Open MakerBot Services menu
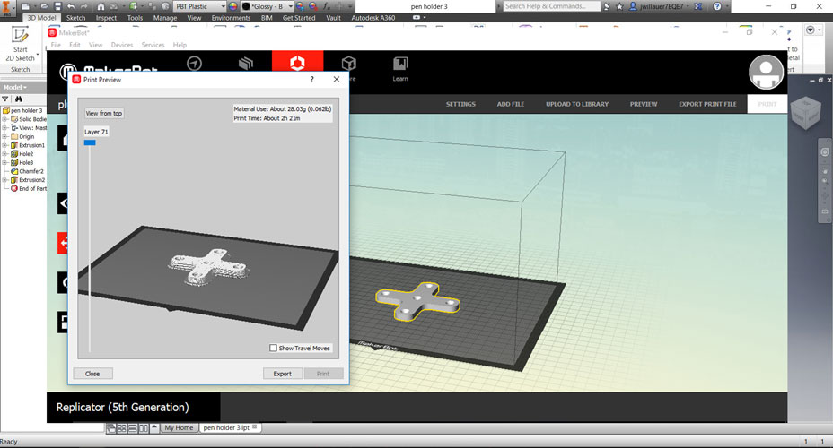The height and width of the screenshot is (448, 833). pos(153,45)
